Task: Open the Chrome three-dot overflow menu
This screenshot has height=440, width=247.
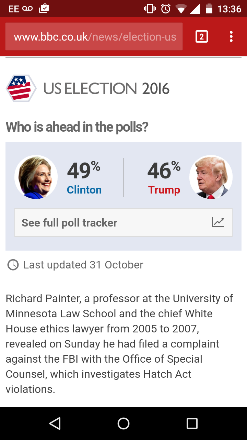Action: pos(231,36)
